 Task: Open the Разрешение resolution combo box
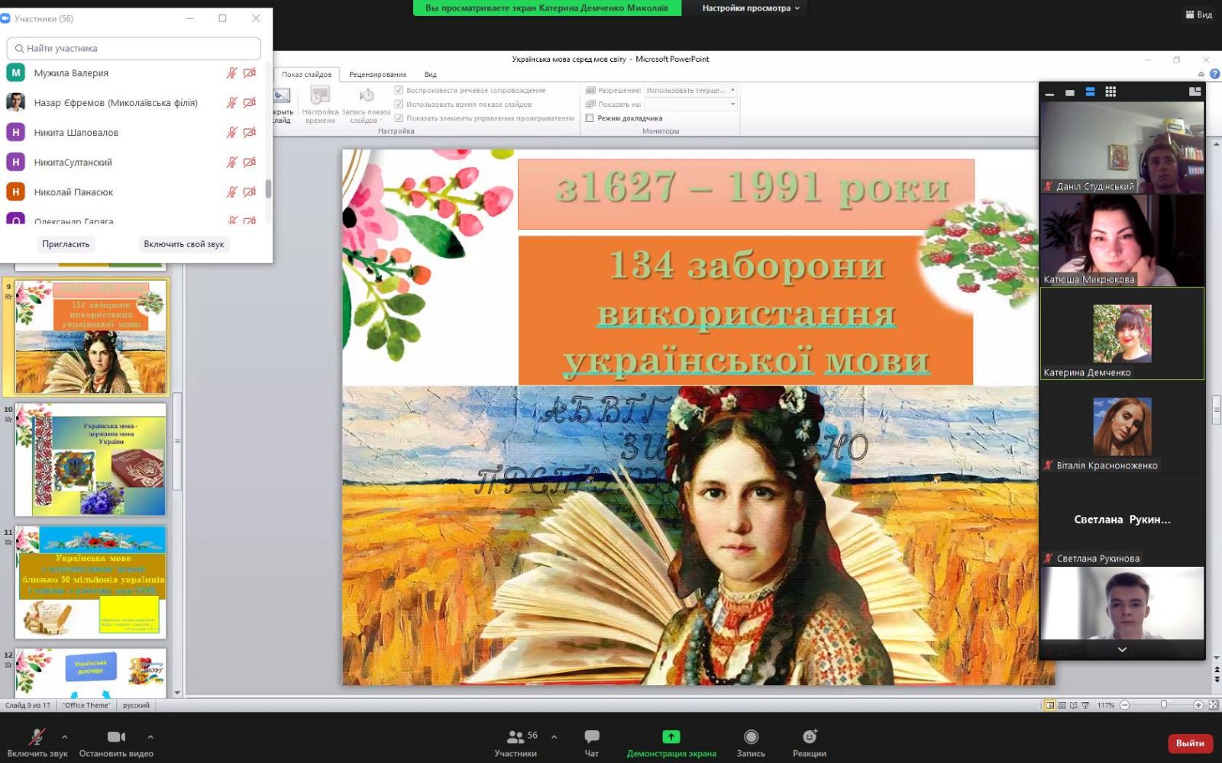point(690,90)
